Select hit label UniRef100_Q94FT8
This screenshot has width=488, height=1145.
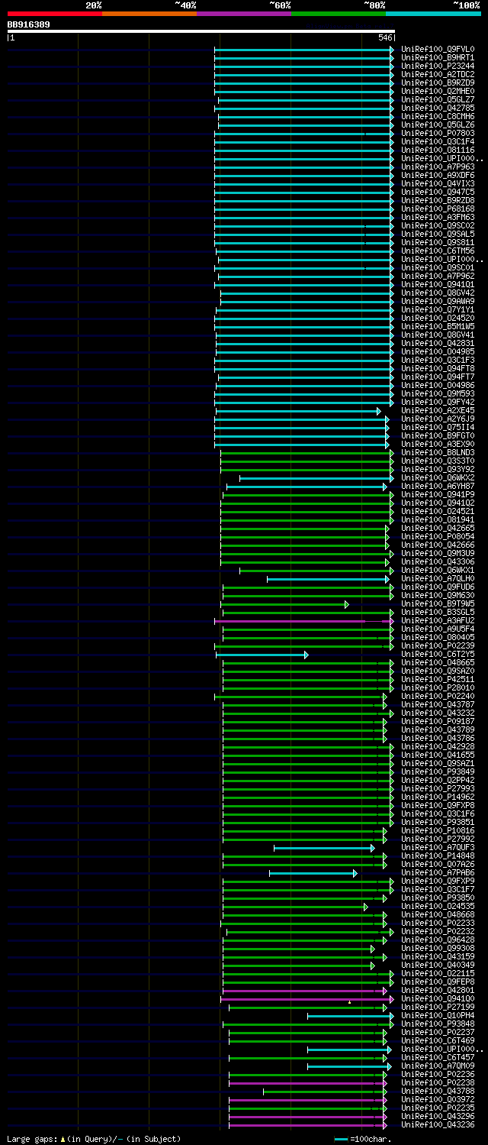click(x=438, y=368)
